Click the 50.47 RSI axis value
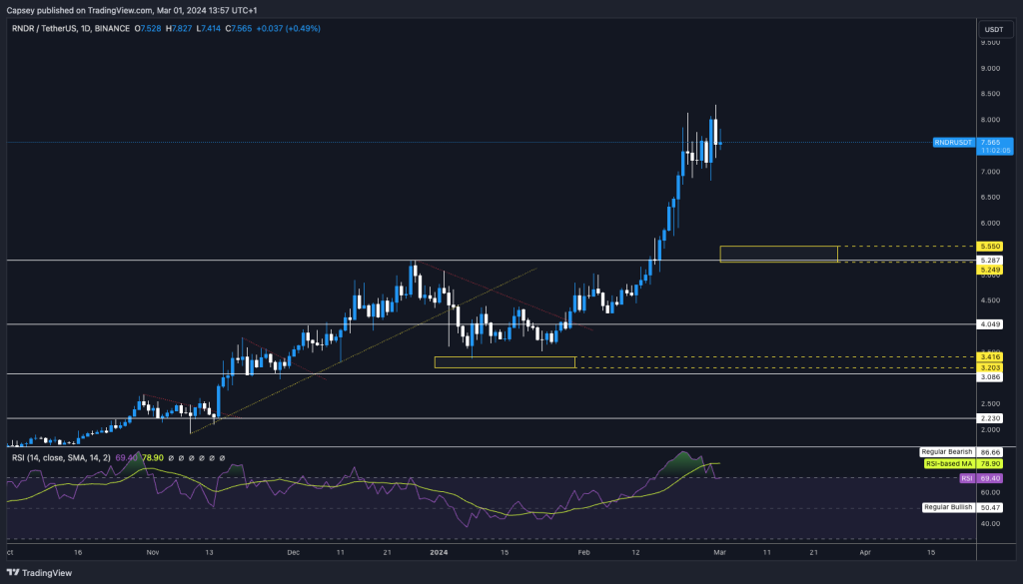The image size is (1023, 584). (x=990, y=508)
